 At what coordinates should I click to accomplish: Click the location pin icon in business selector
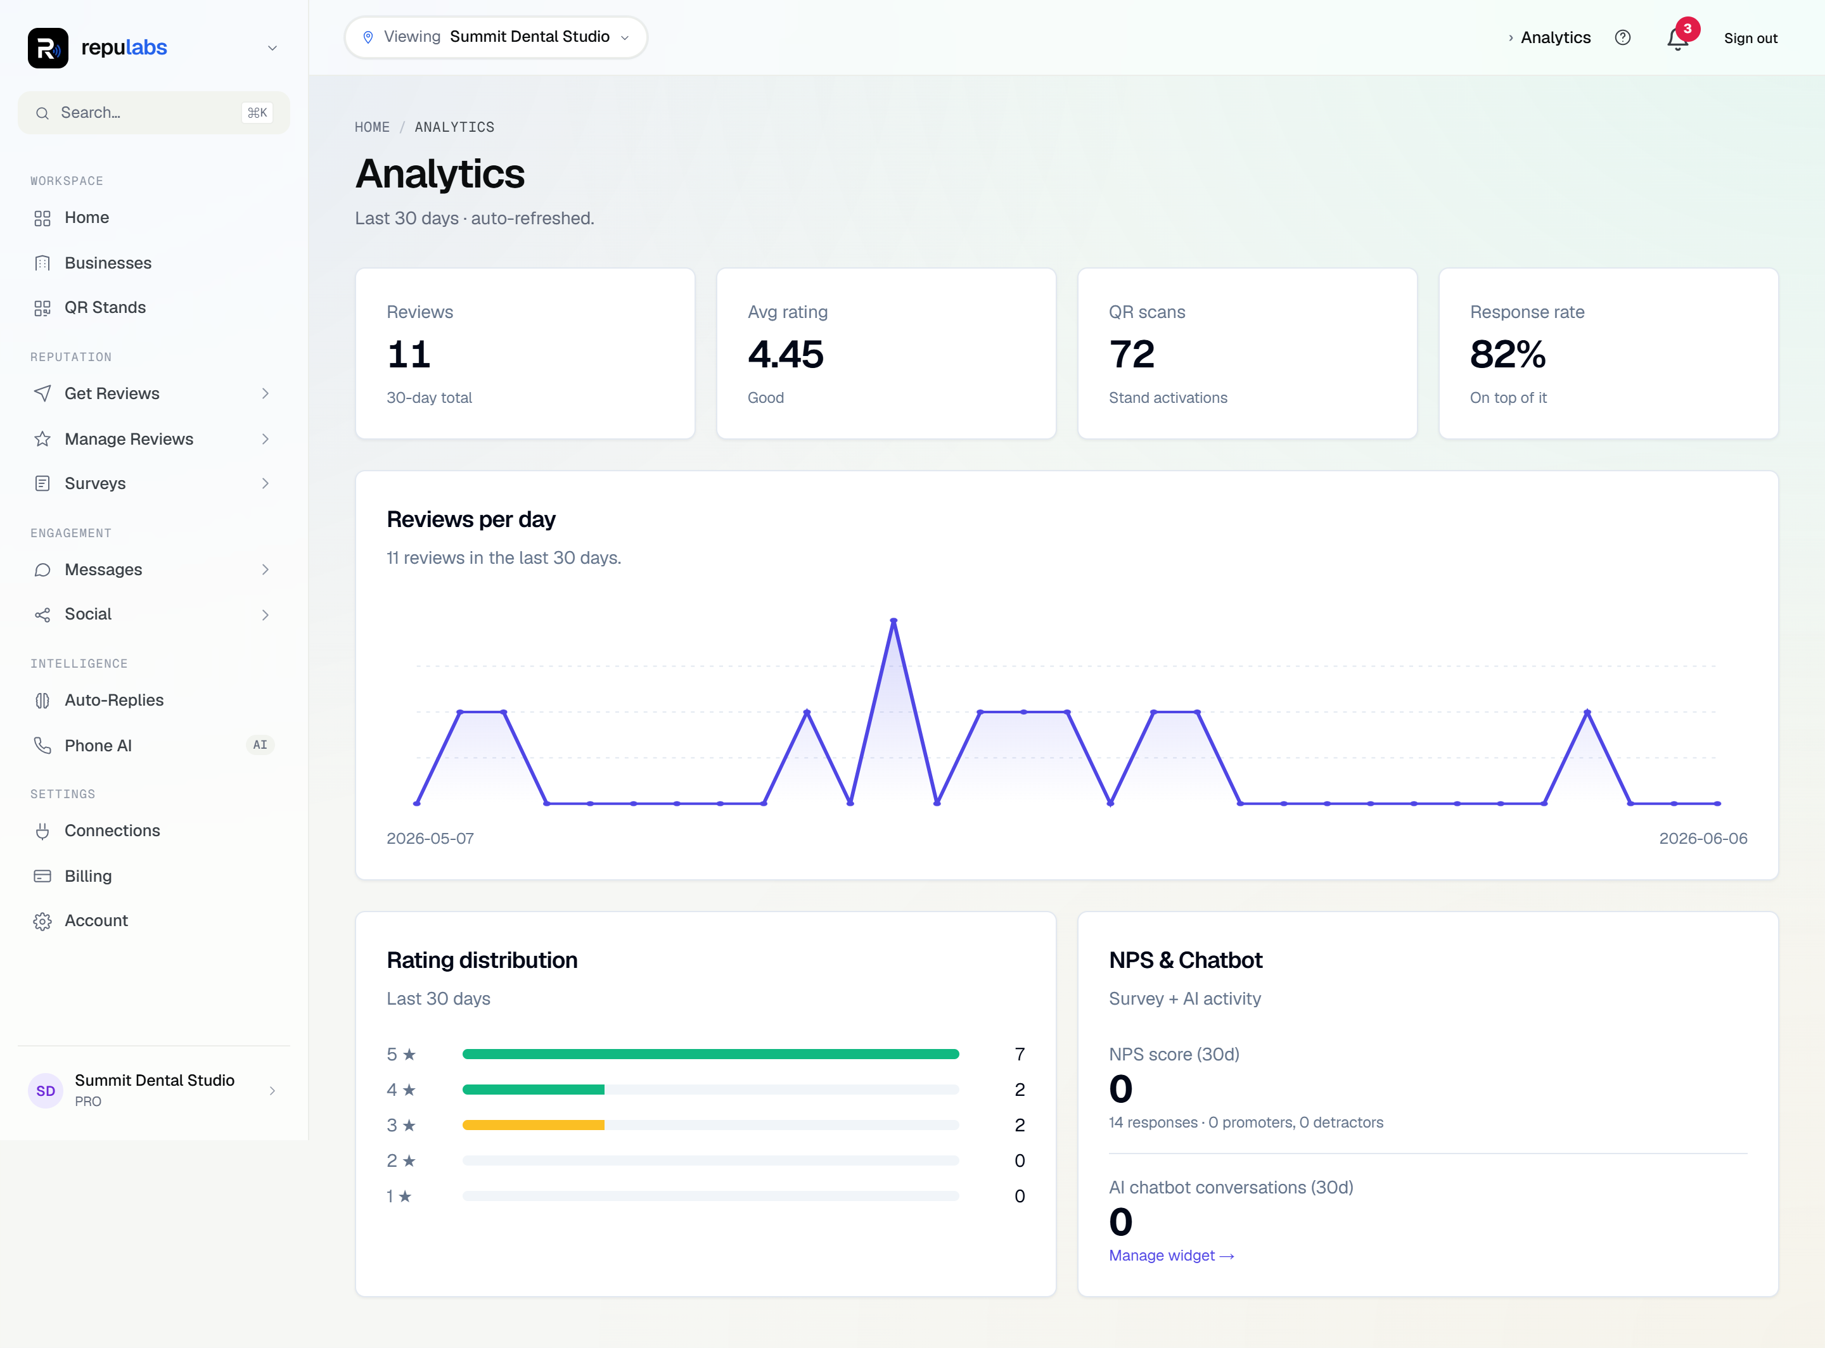[368, 37]
